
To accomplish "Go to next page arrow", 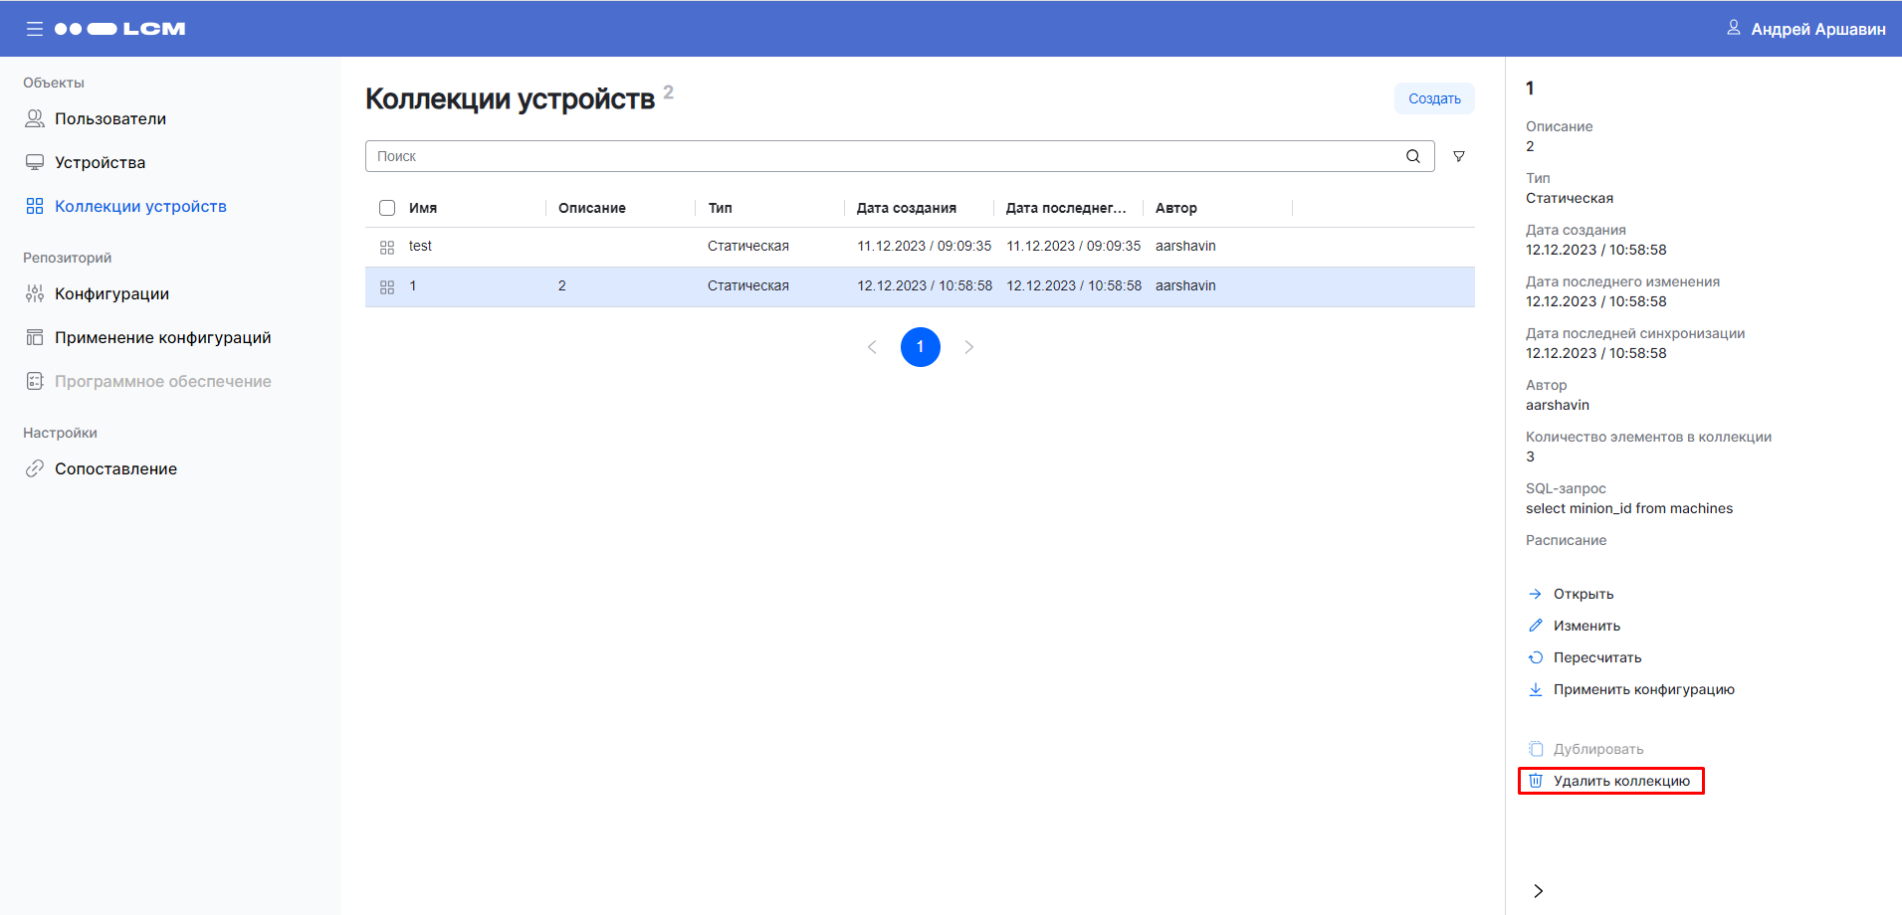I will tap(968, 347).
